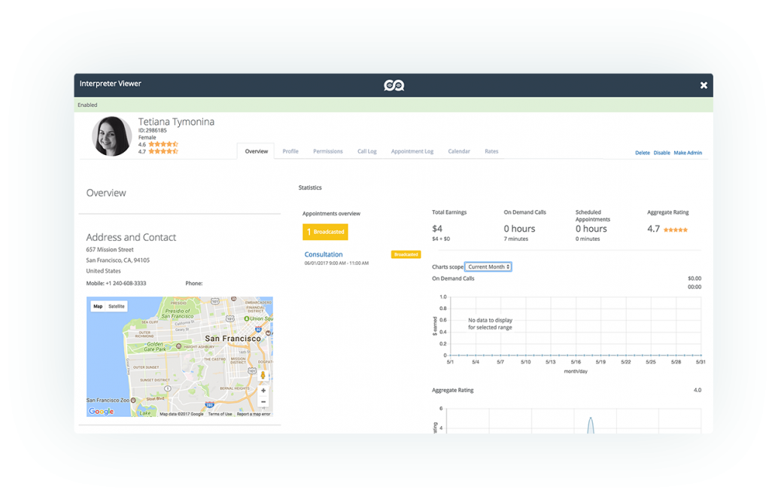Click the yellow '1 Broadcasted' appointments badge
This screenshot has height=496, width=775.
[x=325, y=232]
